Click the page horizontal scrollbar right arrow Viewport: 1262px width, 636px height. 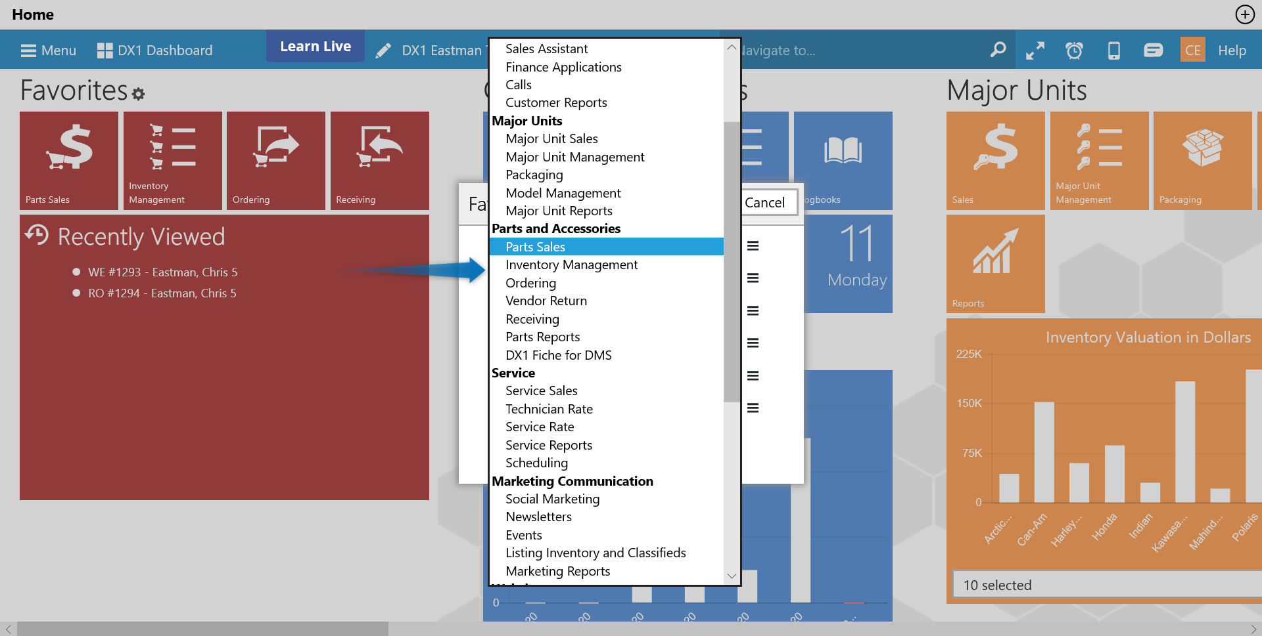pyautogui.click(x=1253, y=629)
